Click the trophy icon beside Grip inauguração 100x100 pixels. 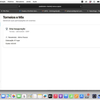click(7, 29)
